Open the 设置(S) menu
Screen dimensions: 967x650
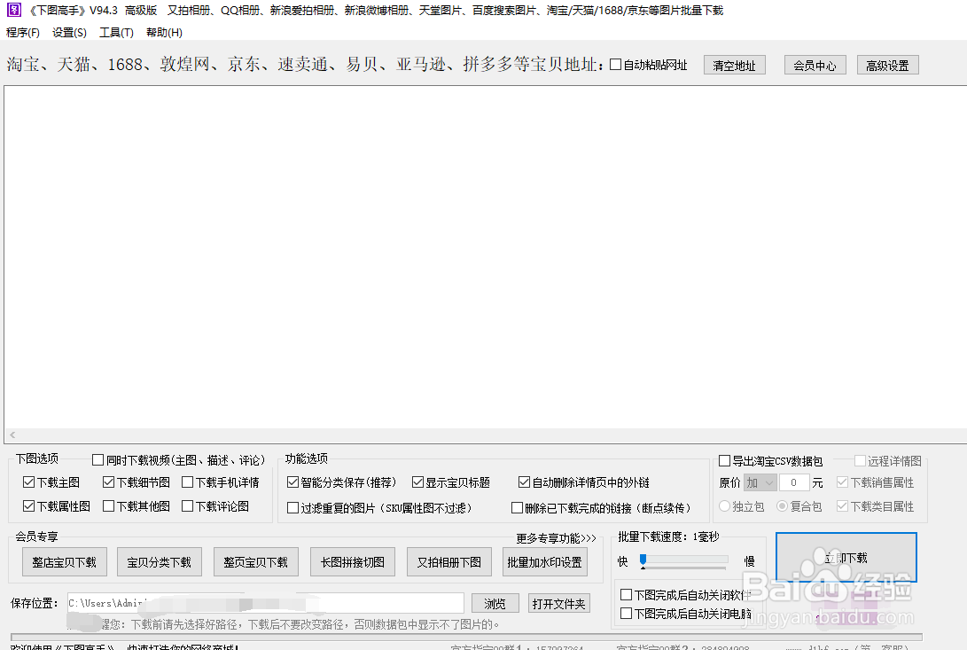(69, 32)
